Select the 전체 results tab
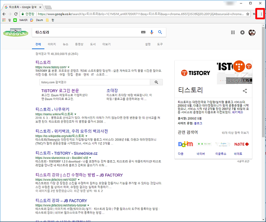The width and height of the screenshot is (266, 222). click(38, 44)
